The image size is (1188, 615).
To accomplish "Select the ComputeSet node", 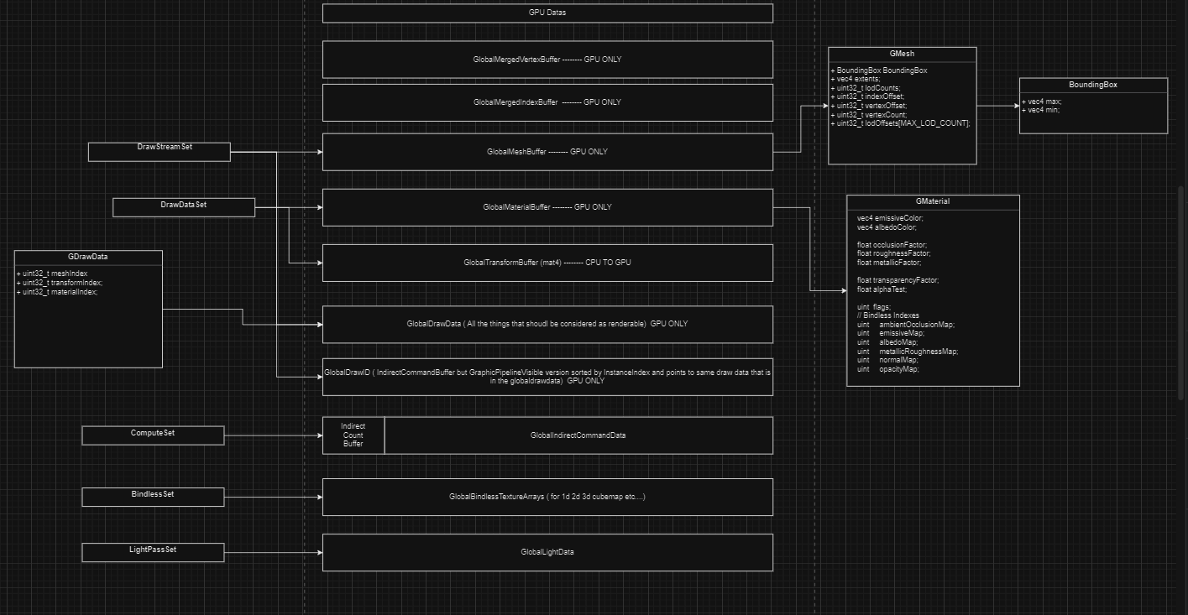I will tap(153, 435).
